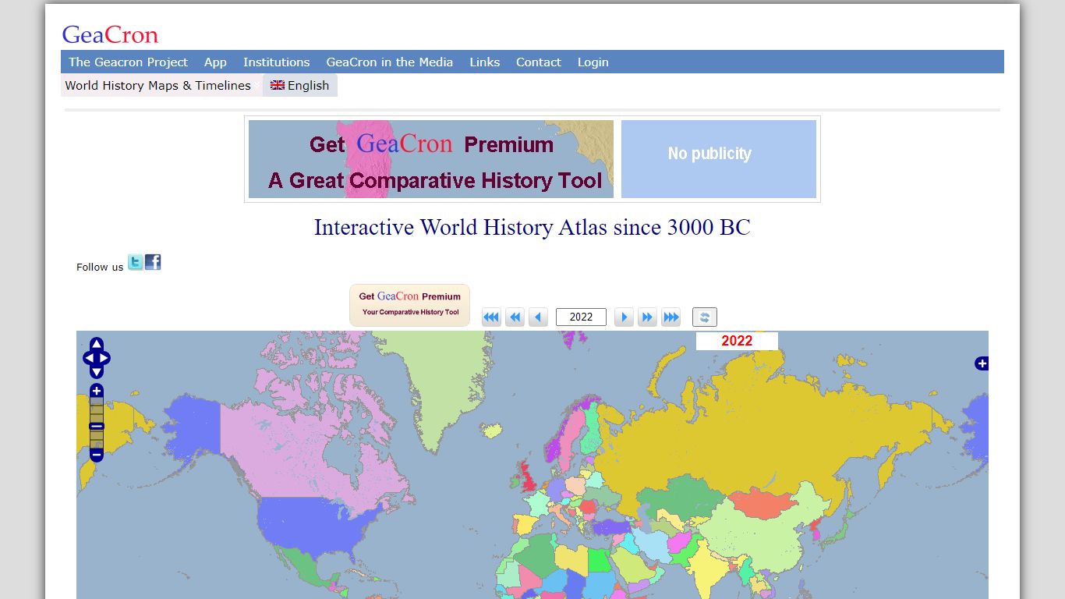This screenshot has height=599, width=1065.
Task: Open GeaCron Facebook page icon
Action: click(153, 262)
